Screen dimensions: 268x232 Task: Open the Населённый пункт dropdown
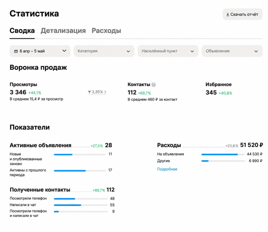(x=168, y=51)
